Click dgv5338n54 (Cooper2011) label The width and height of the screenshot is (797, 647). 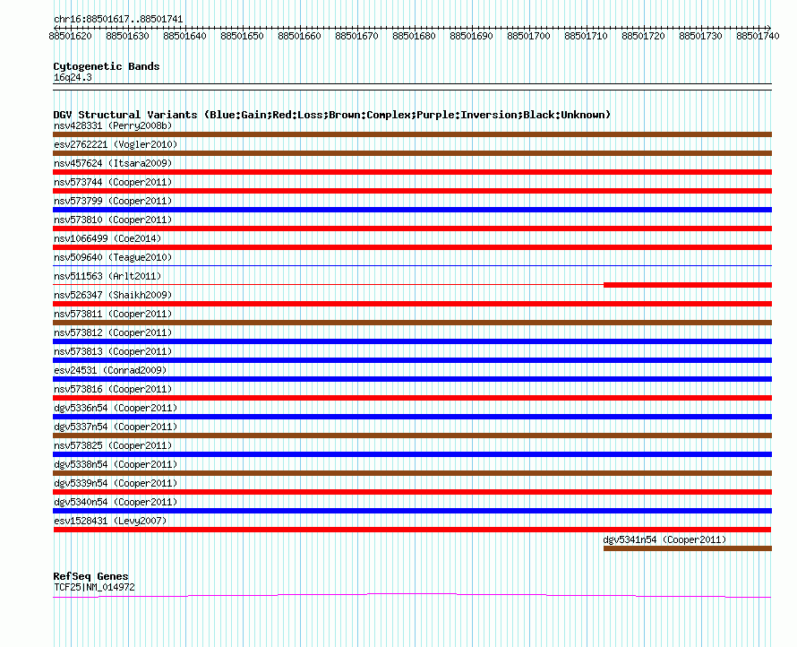coord(116,464)
